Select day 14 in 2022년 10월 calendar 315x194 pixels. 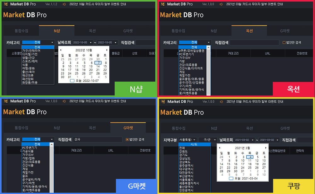point(98,66)
